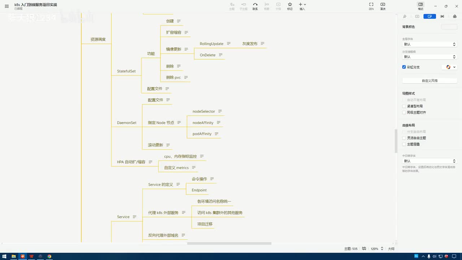Start 演说 pitch presentation
The image size is (462, 260).
[x=383, y=6]
